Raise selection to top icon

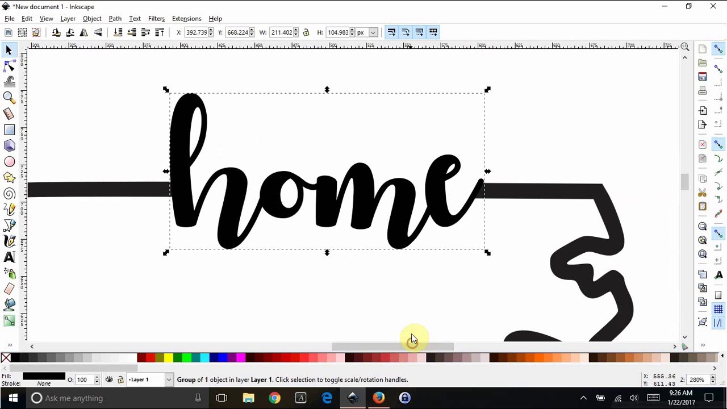tap(159, 32)
